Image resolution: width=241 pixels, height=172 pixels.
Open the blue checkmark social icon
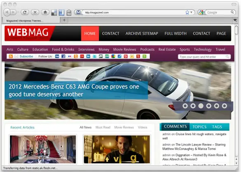119,57
